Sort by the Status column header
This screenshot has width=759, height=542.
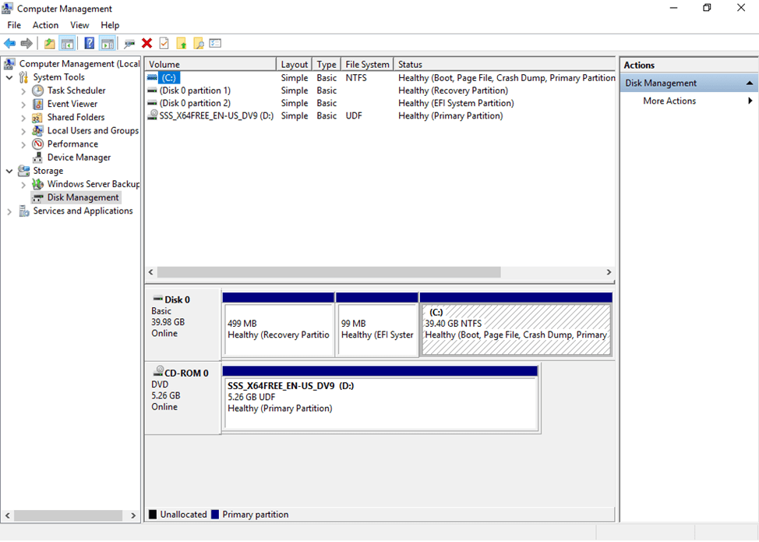click(x=504, y=65)
